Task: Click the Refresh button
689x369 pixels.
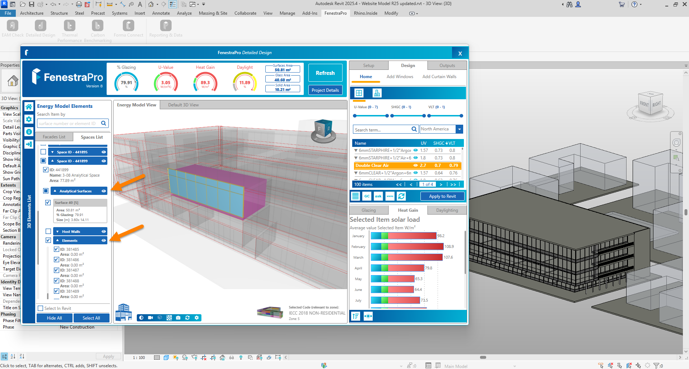Action: coord(325,73)
